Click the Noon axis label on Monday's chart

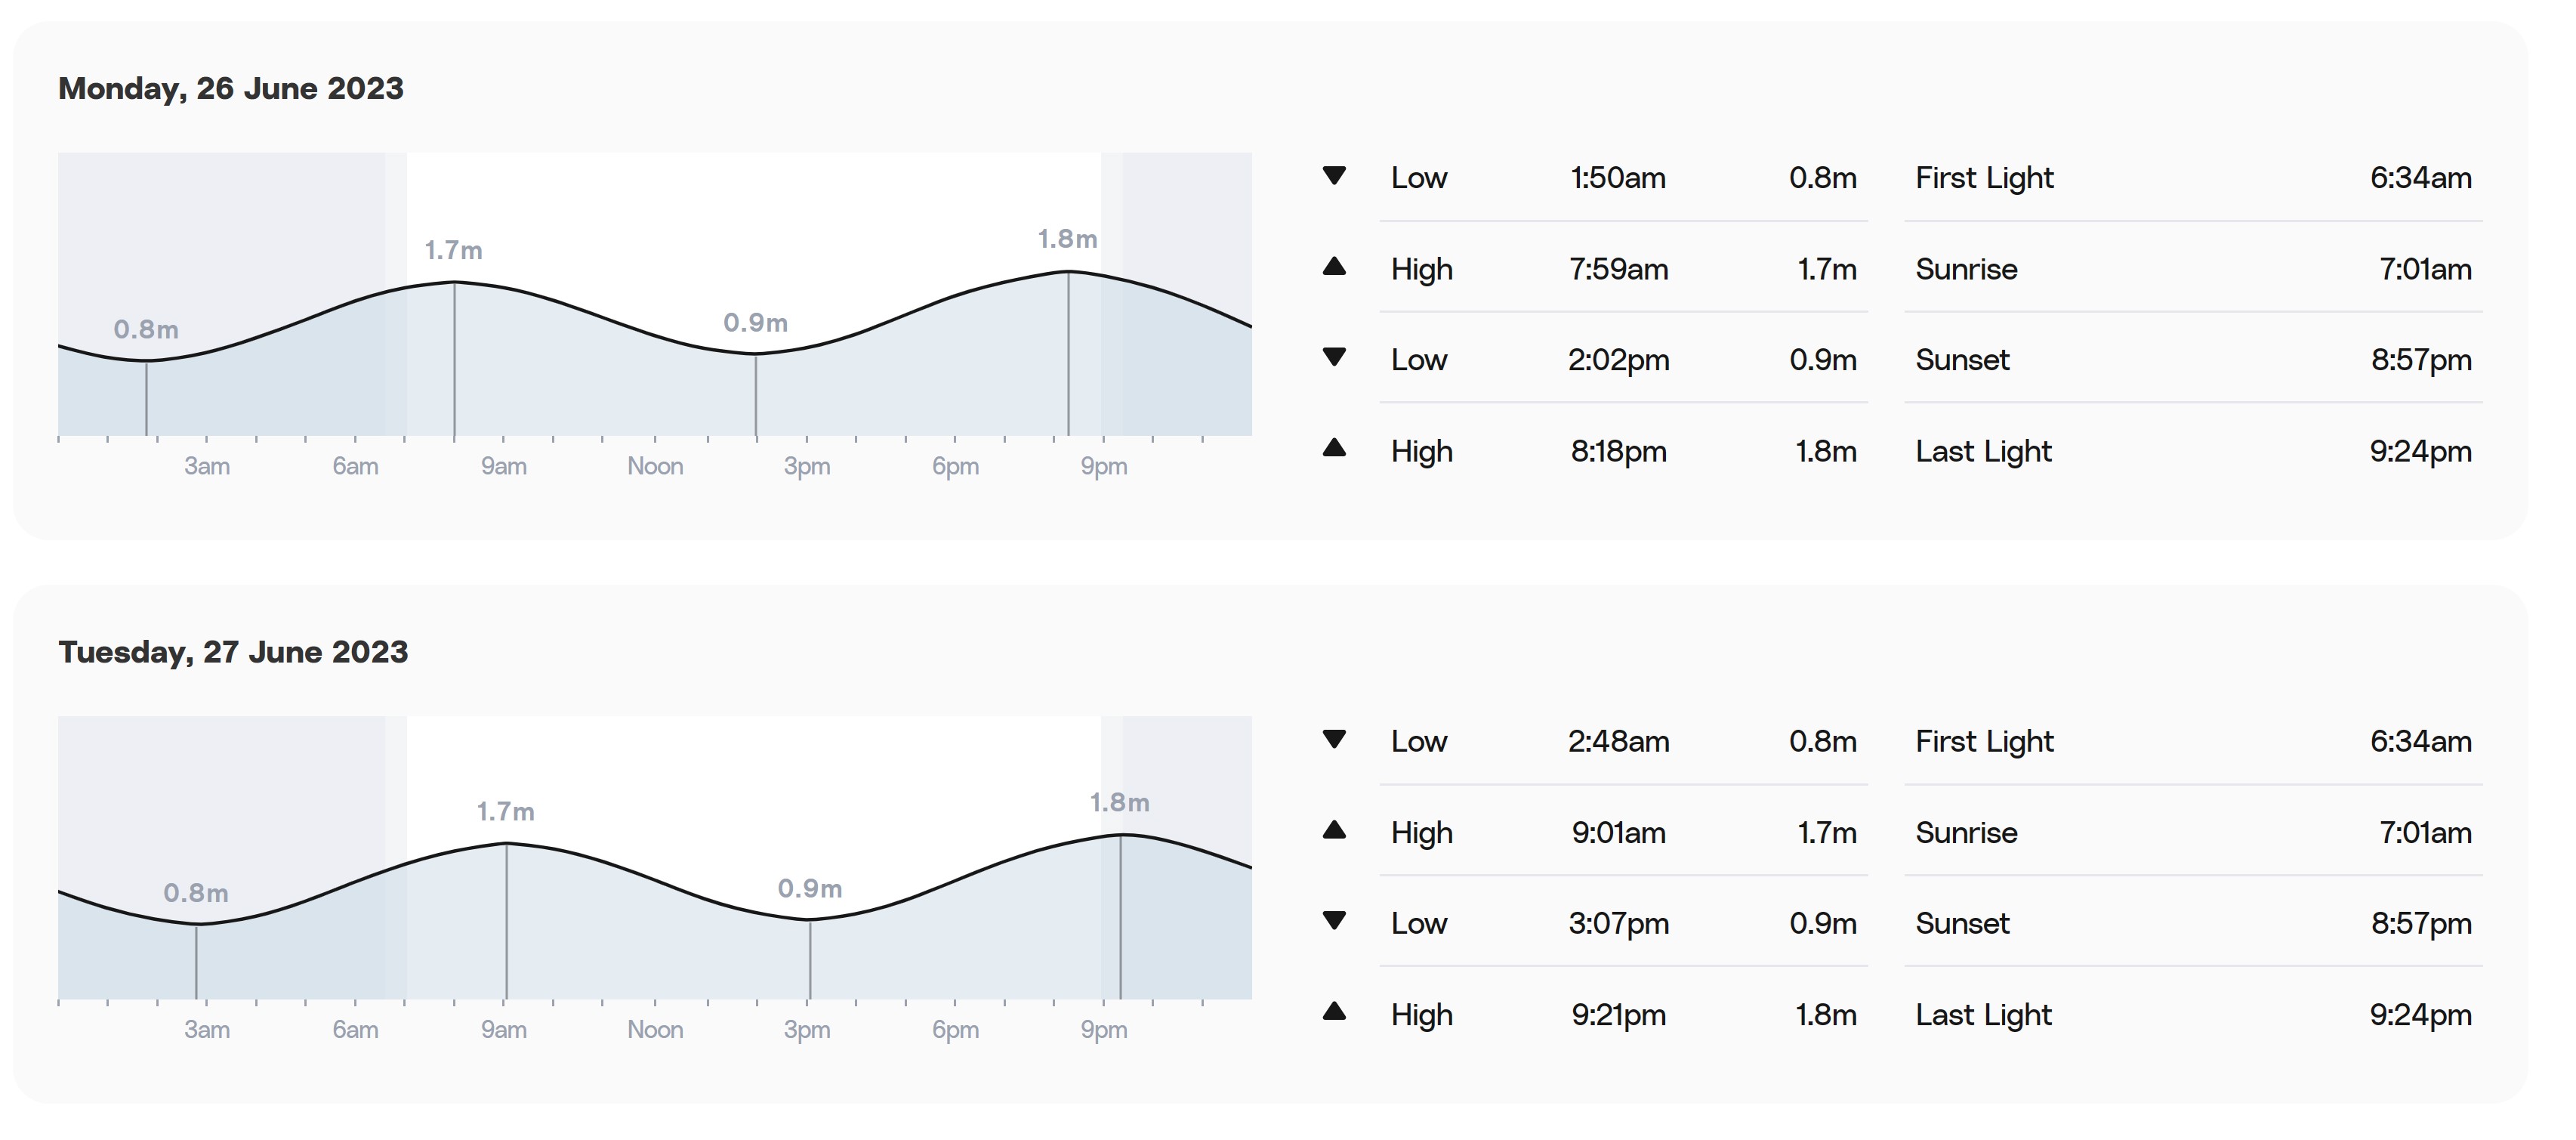(x=655, y=466)
